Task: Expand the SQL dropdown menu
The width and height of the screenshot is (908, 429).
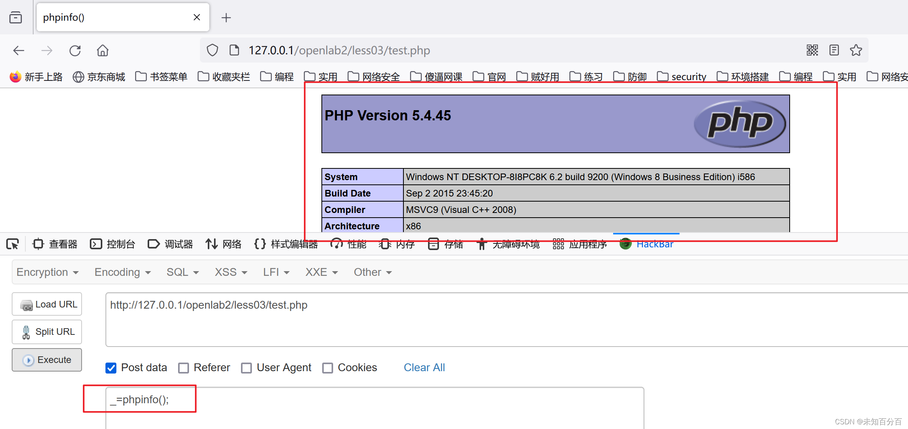Action: (x=183, y=272)
